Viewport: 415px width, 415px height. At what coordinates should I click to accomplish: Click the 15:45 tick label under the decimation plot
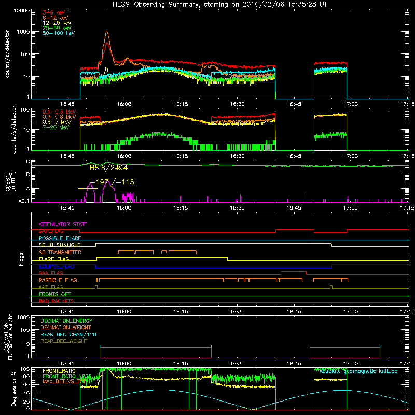pyautogui.click(x=67, y=364)
